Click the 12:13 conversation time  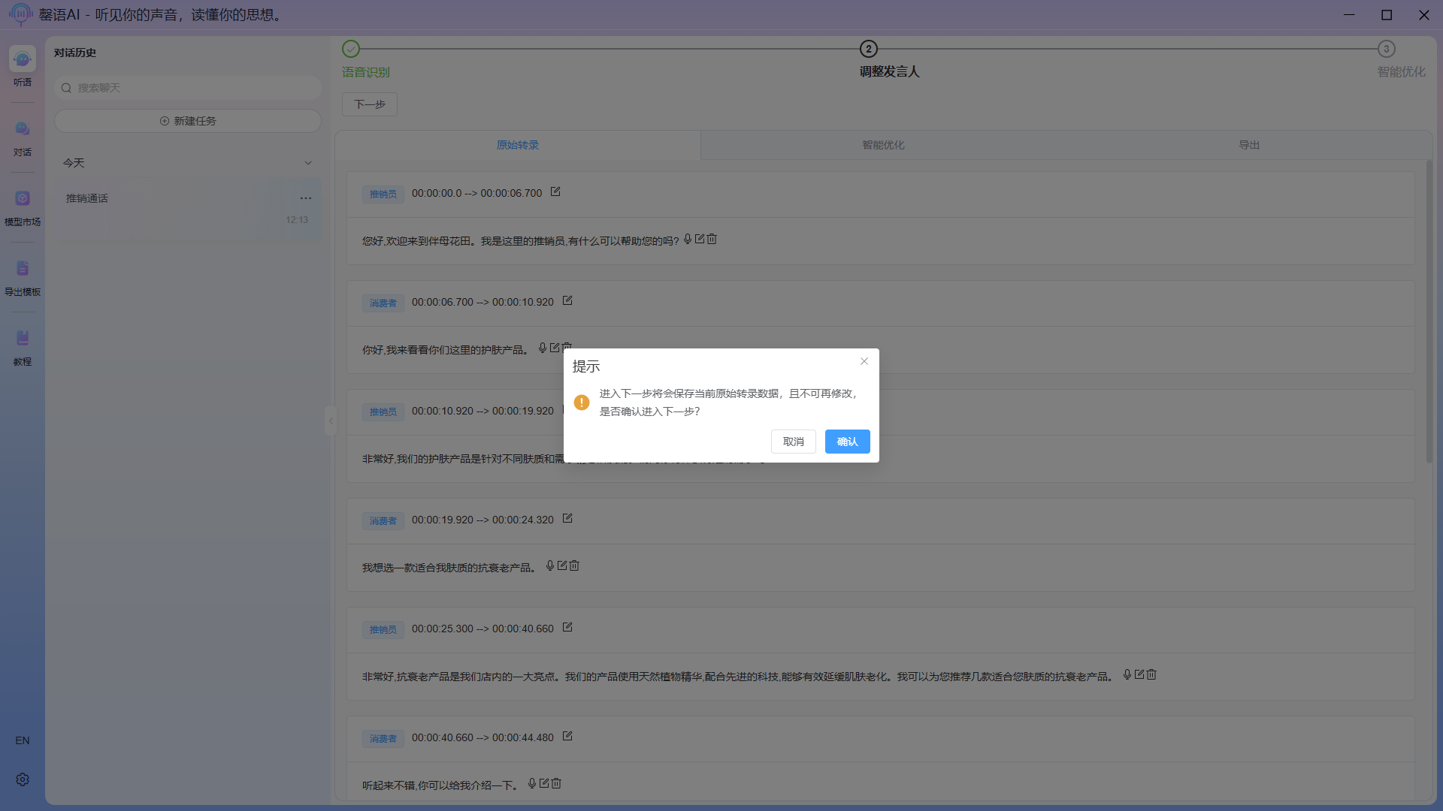[x=297, y=220]
